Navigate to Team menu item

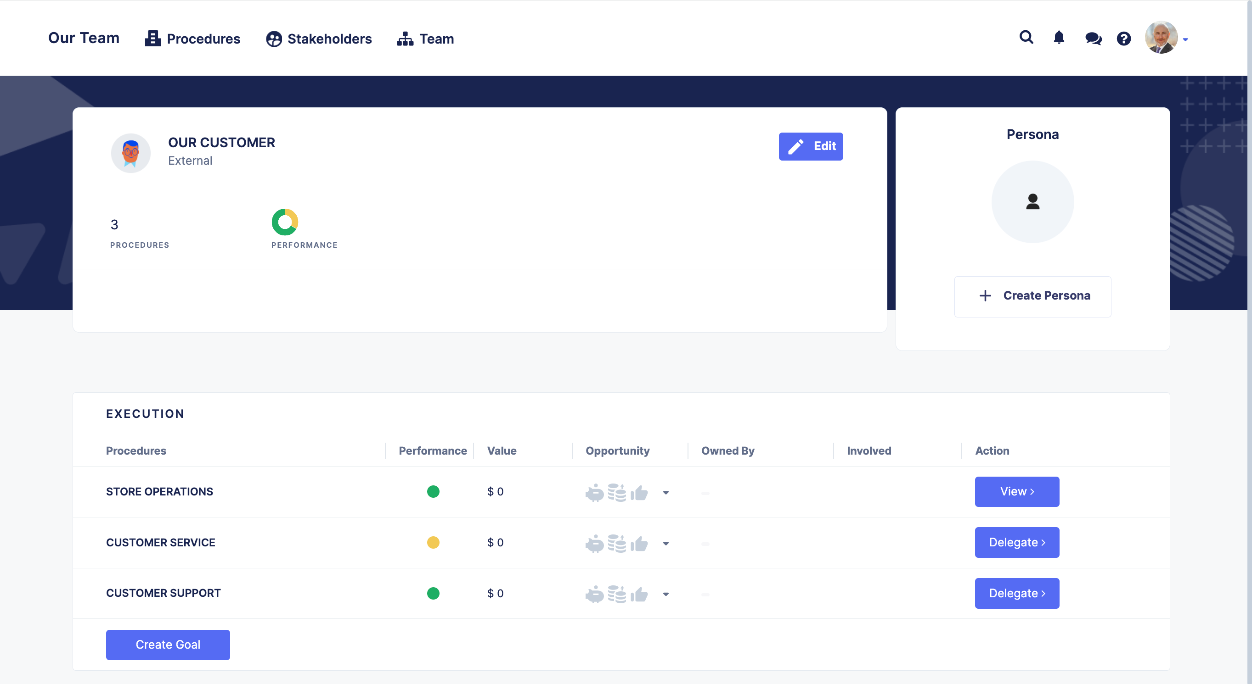pos(425,39)
